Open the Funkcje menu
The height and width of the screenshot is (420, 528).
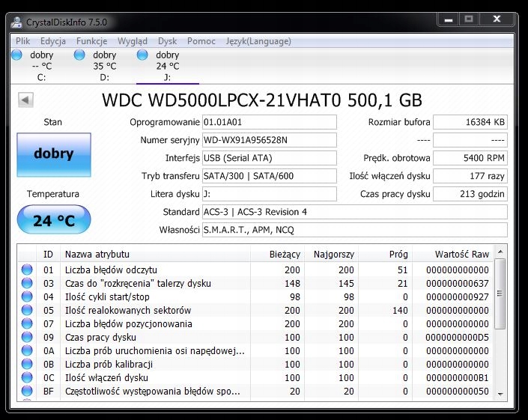91,41
